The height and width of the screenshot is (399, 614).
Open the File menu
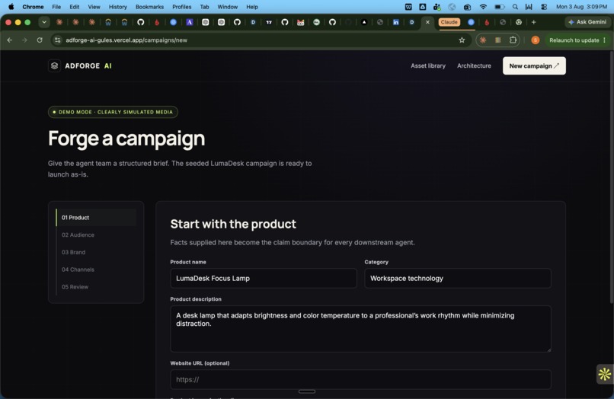click(56, 7)
